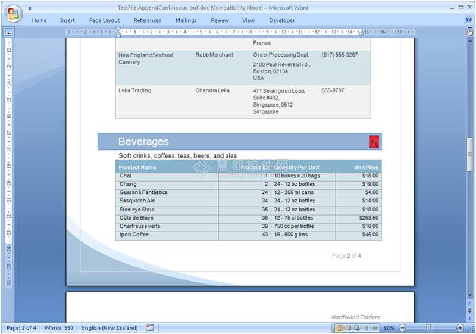Viewport: 476px width, 334px height.
Task: Click the Beverages heading text
Action: [x=143, y=142]
